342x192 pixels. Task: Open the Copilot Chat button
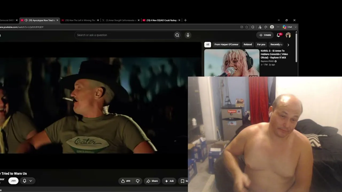point(287,27)
